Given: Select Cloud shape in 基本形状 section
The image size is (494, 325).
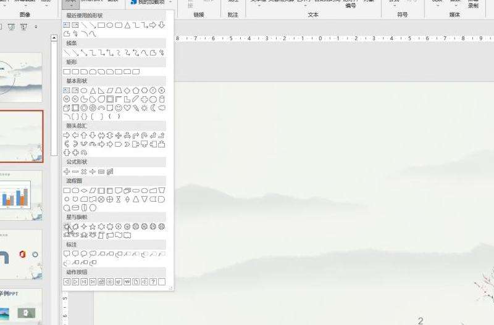Looking at the screenshot, I should (162, 108).
